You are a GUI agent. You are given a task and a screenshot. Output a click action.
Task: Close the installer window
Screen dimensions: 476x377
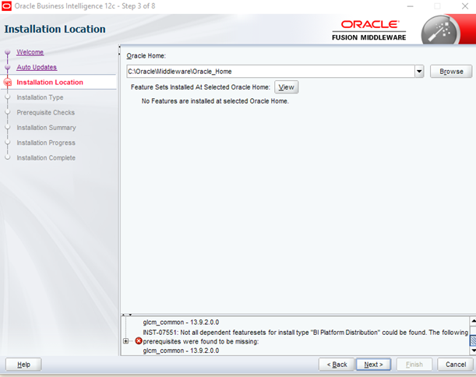[465, 6]
